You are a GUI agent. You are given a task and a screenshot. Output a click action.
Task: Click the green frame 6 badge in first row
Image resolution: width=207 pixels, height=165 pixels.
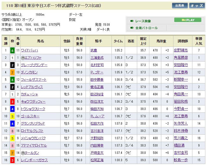click(12, 50)
